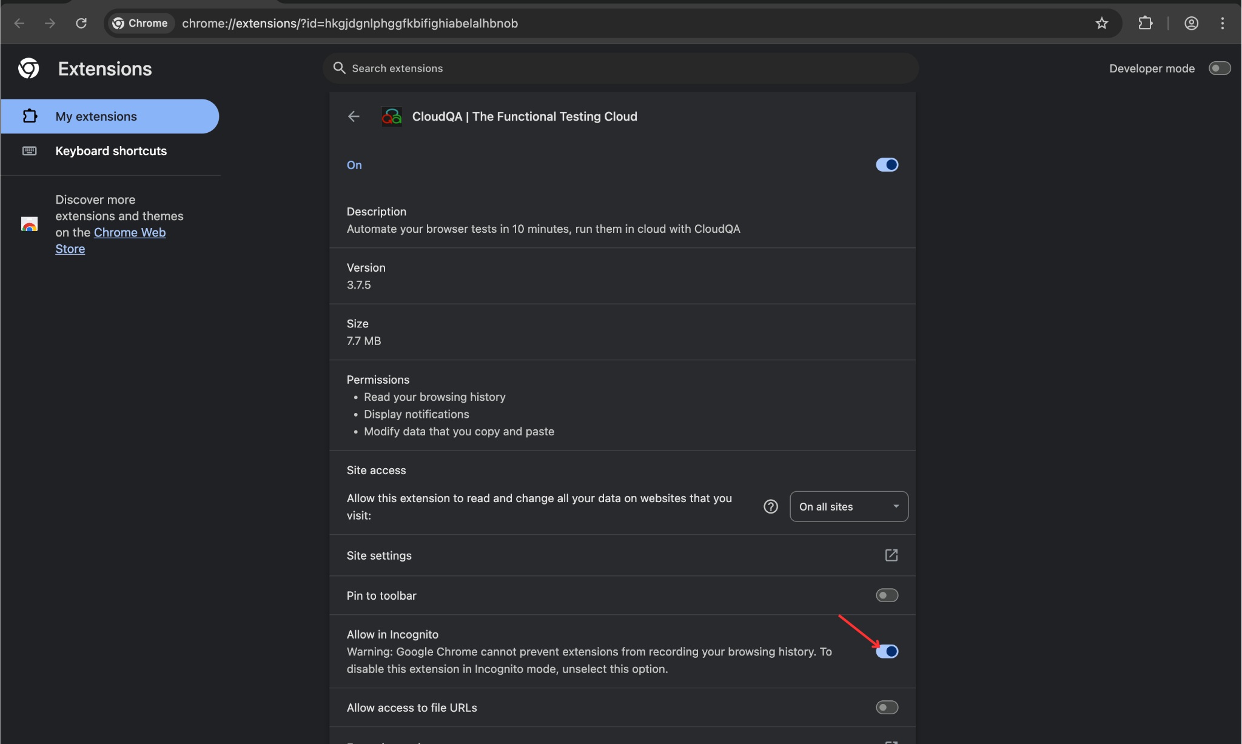Open the On all sites dropdown
The width and height of the screenshot is (1242, 744).
tap(848, 506)
